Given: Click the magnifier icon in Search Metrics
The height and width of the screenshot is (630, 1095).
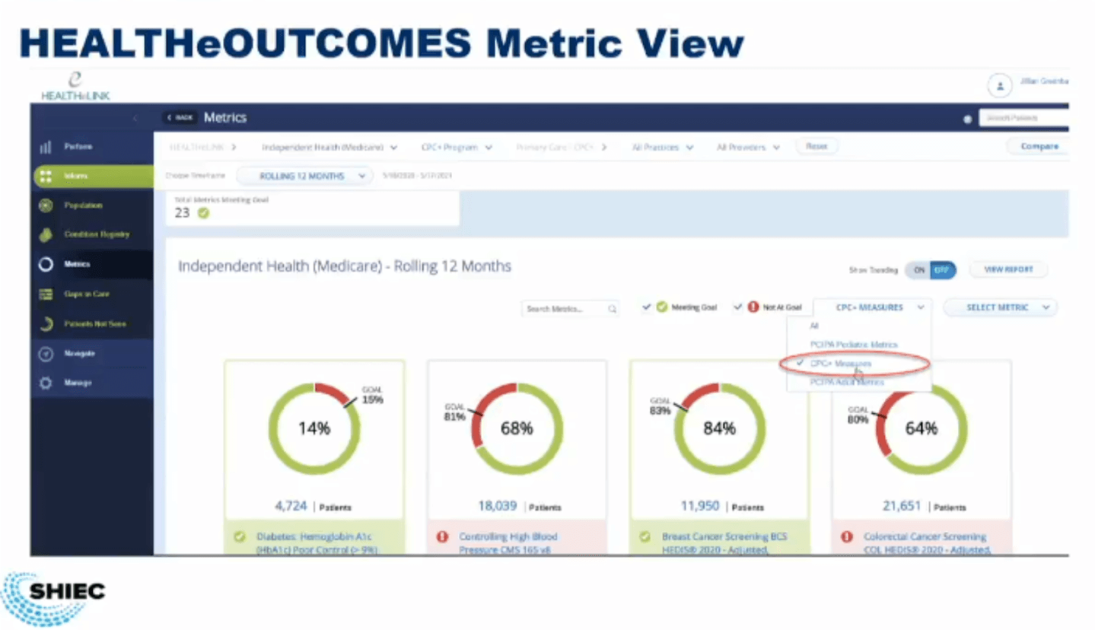Looking at the screenshot, I should [612, 308].
